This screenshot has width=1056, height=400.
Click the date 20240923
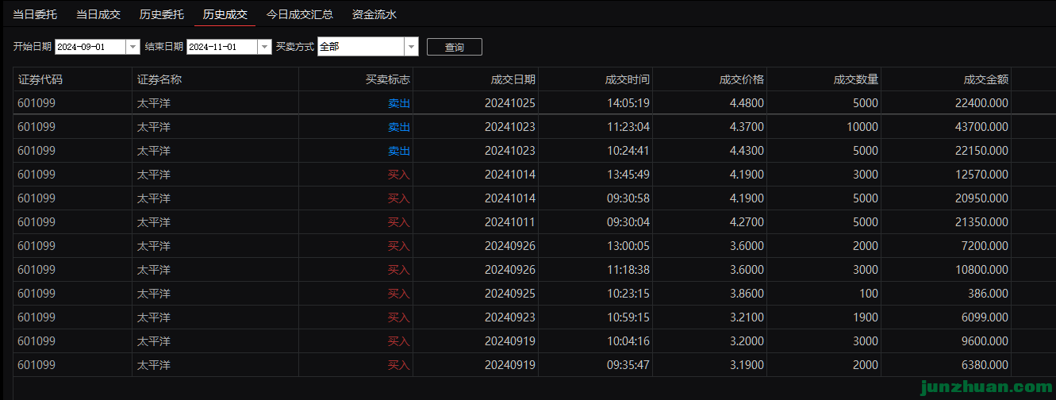pos(510,317)
